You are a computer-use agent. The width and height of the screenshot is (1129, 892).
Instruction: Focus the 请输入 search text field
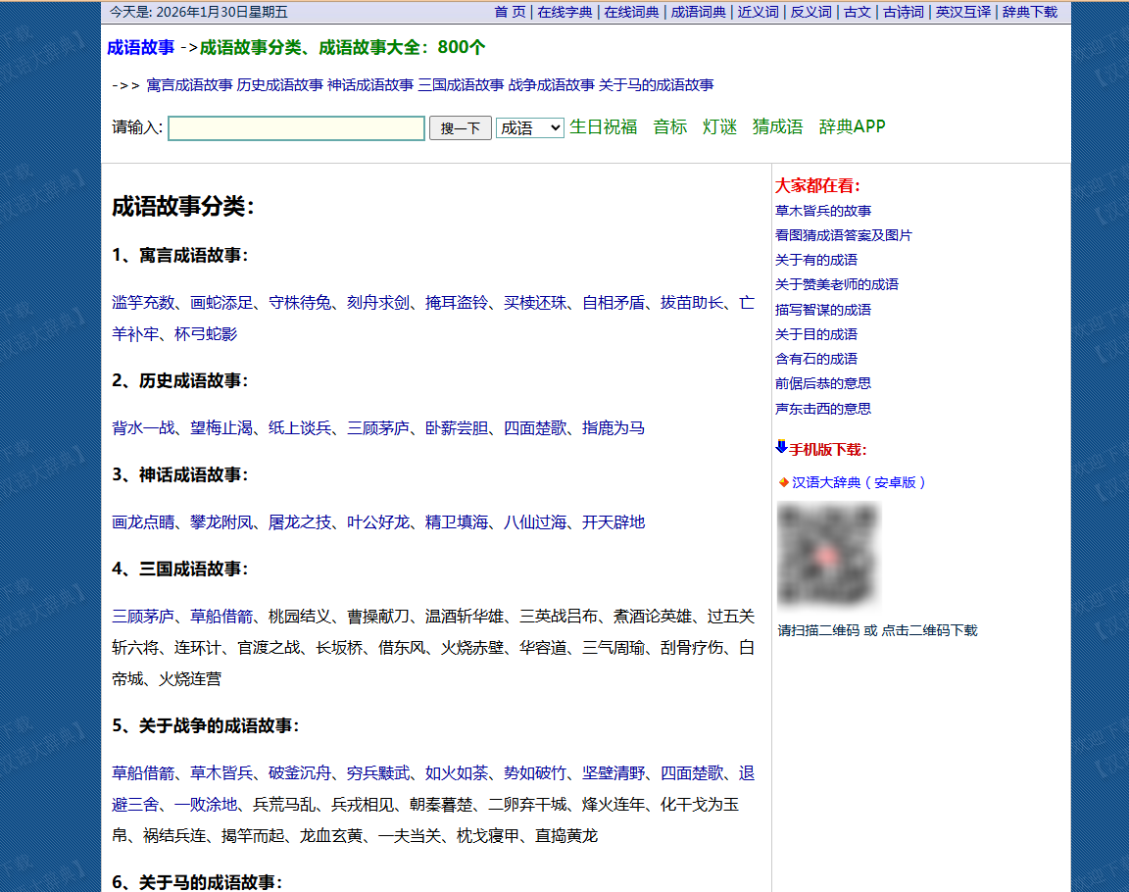click(296, 128)
